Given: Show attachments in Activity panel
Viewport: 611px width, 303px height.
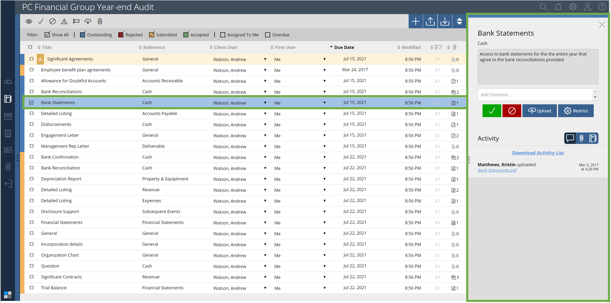Looking at the screenshot, I should coord(582,138).
